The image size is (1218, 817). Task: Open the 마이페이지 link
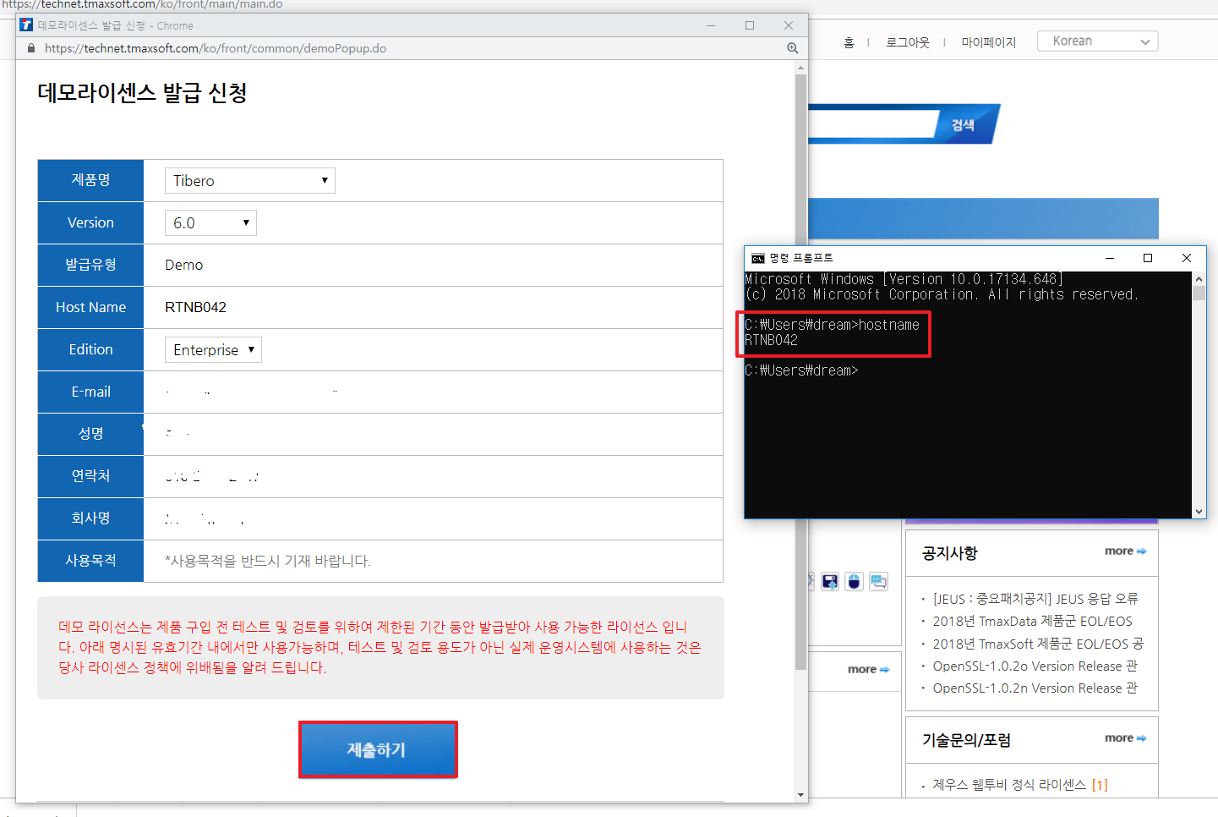click(x=988, y=42)
